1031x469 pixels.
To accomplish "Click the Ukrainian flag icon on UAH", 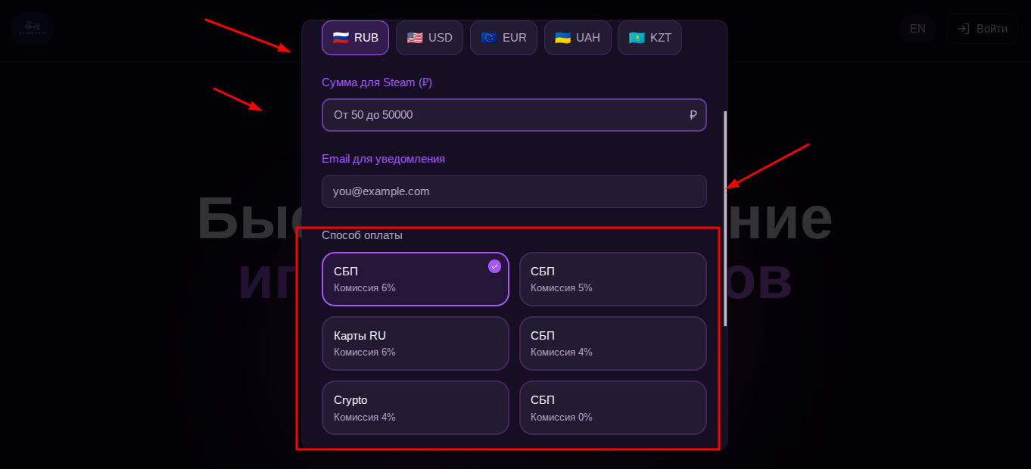I will tap(562, 38).
